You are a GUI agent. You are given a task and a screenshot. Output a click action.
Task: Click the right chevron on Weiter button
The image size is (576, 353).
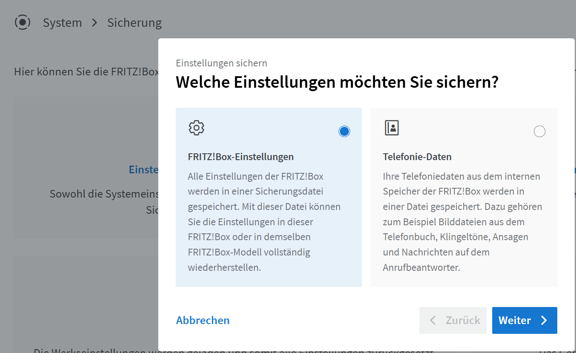tap(544, 321)
